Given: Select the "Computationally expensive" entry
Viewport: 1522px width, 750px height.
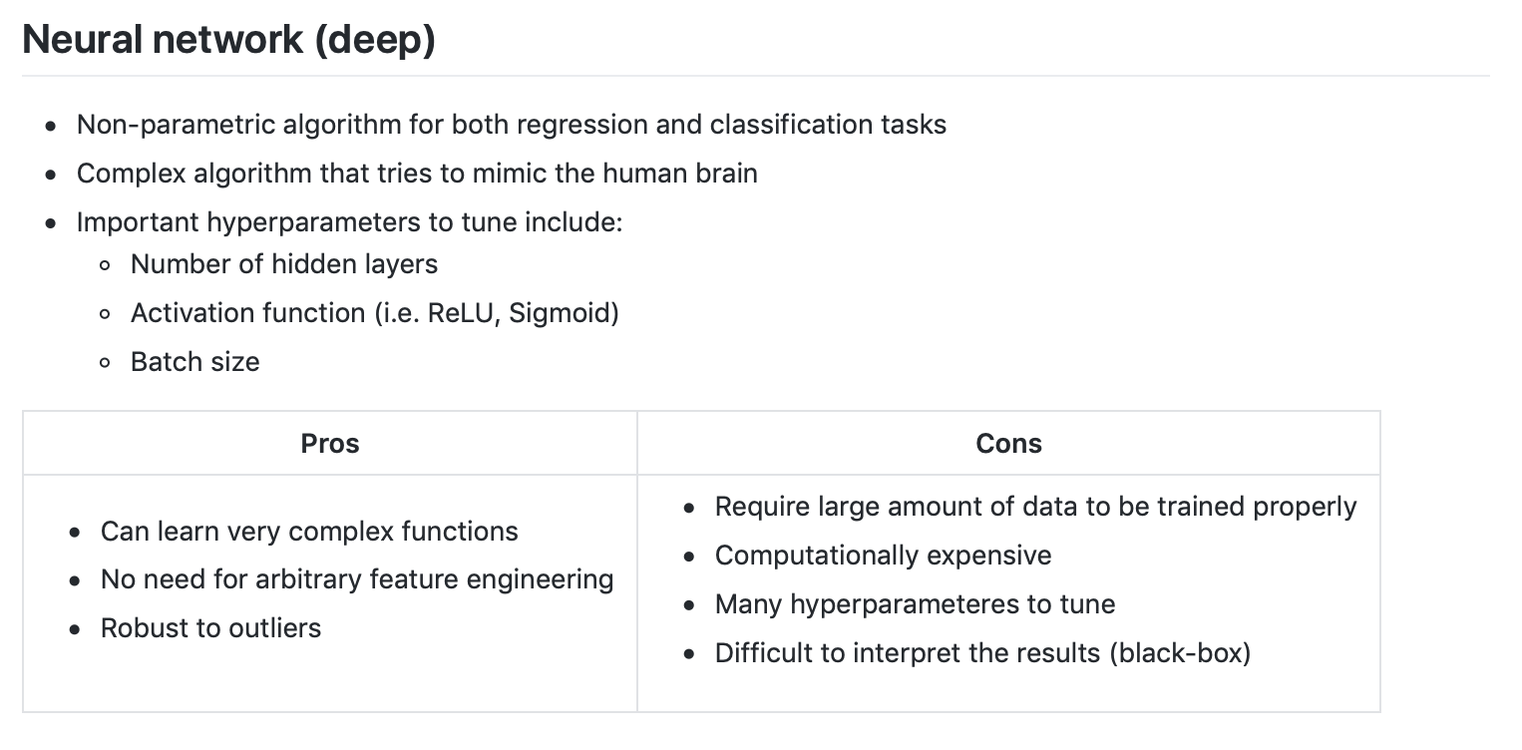Looking at the screenshot, I should pos(883,556).
